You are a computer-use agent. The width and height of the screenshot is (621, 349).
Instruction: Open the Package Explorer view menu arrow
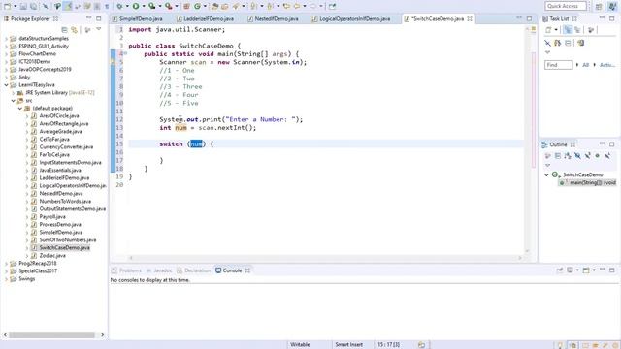[x=99, y=29]
